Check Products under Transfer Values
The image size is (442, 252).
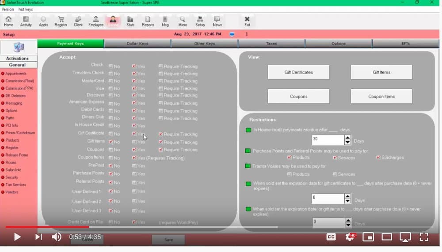coord(289,174)
